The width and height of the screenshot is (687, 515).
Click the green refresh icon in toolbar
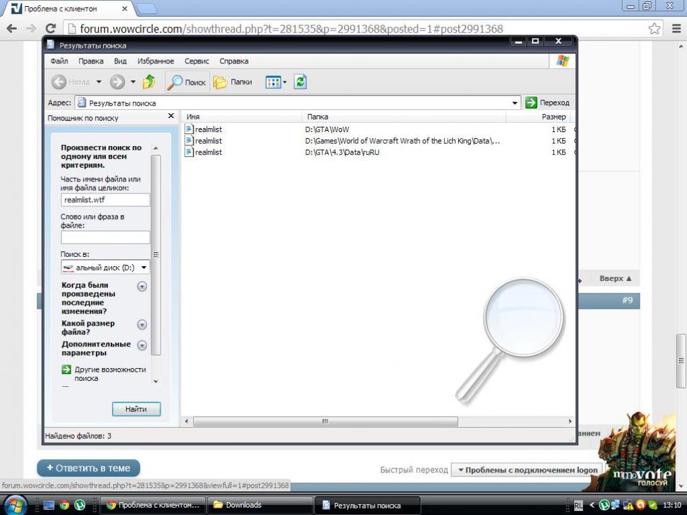pos(300,82)
